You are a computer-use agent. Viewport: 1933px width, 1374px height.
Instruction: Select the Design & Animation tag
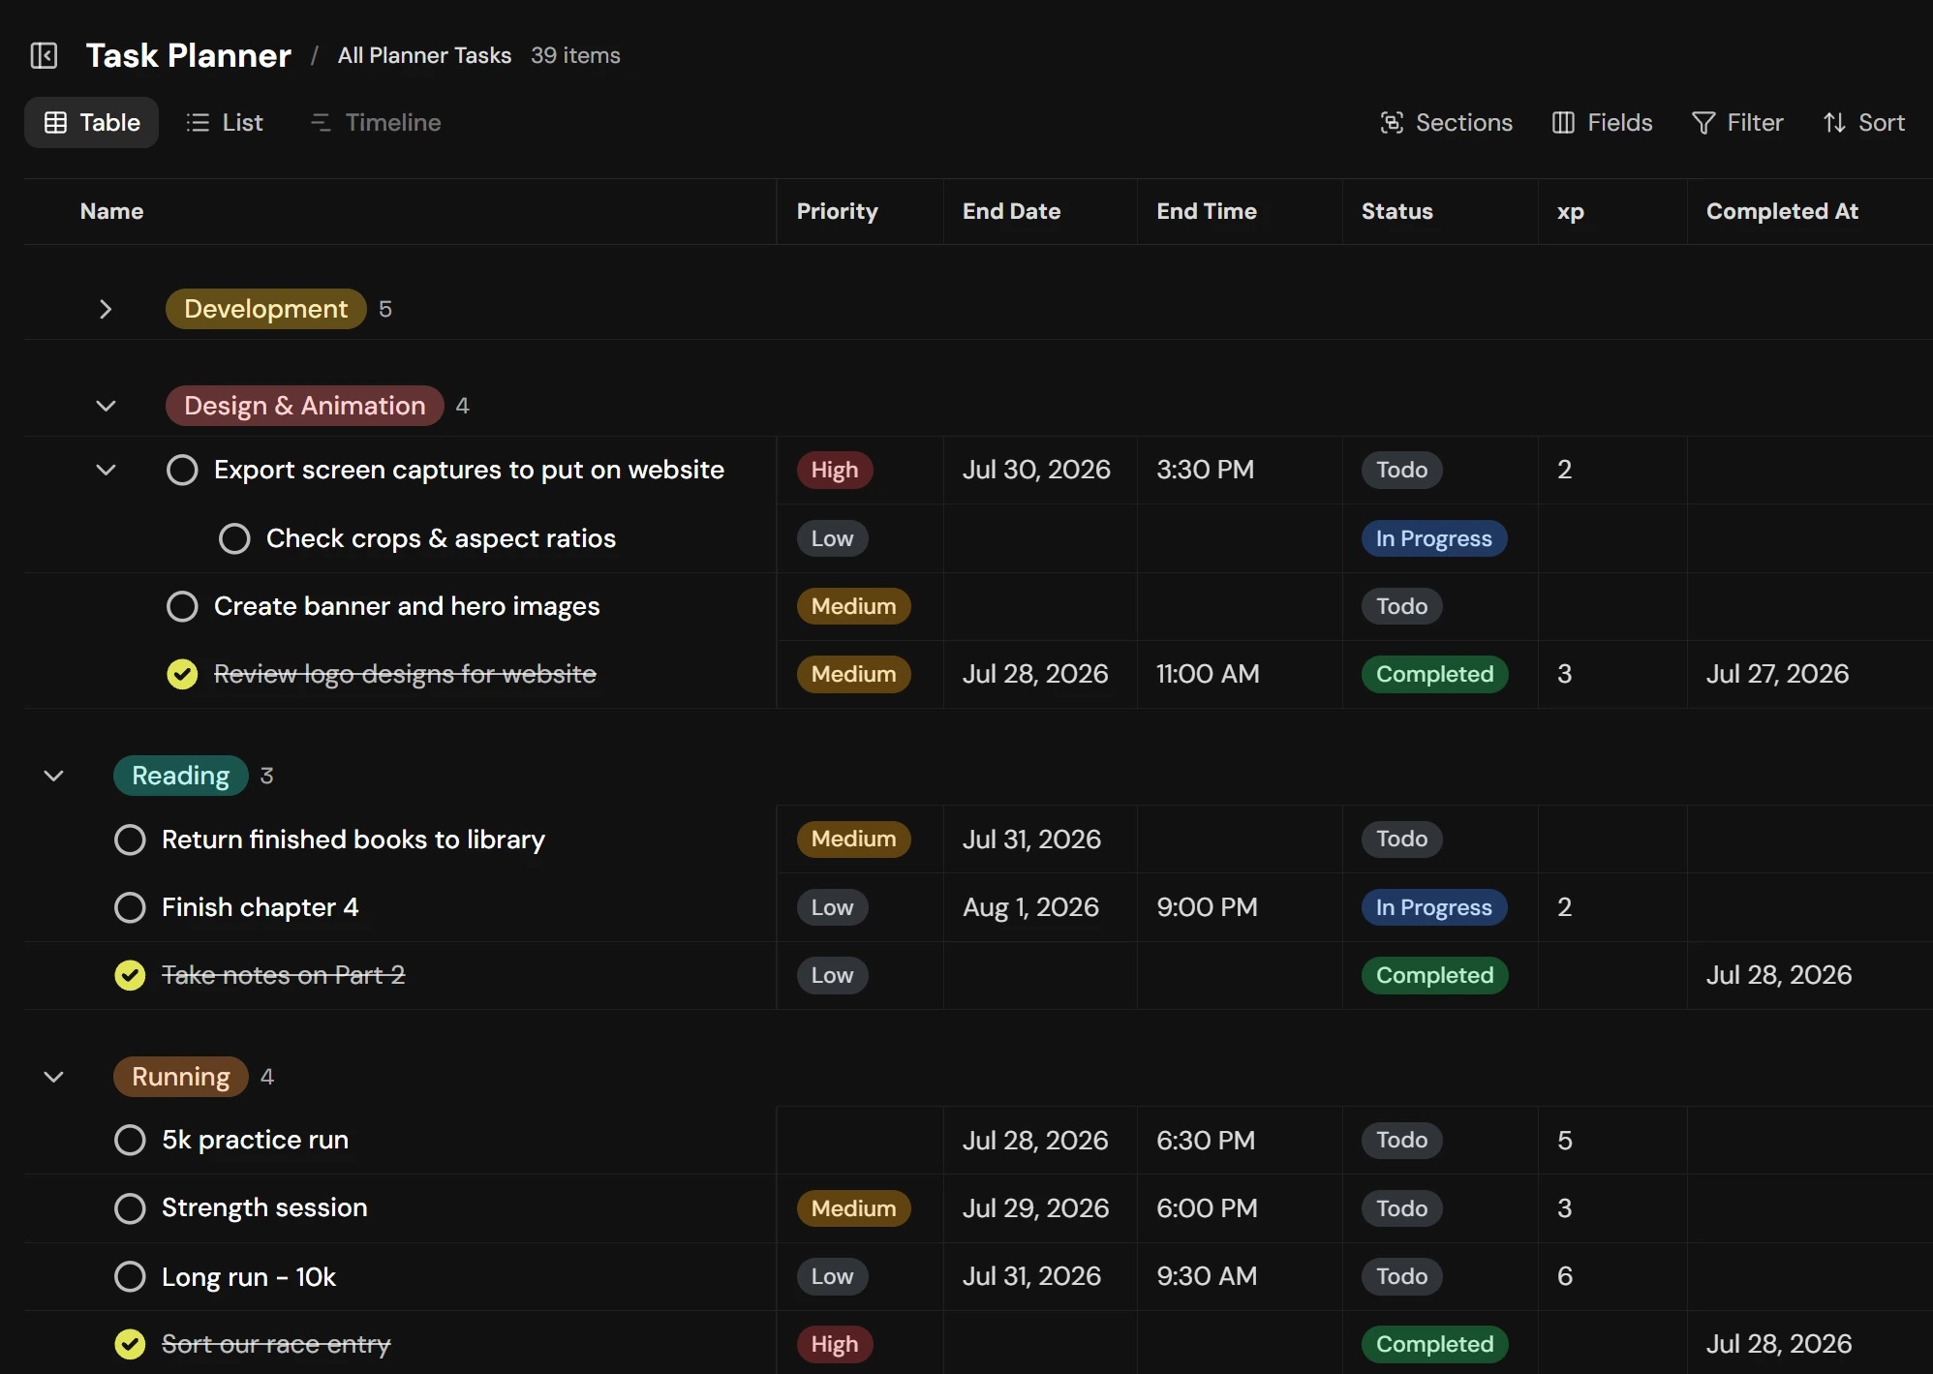point(305,406)
